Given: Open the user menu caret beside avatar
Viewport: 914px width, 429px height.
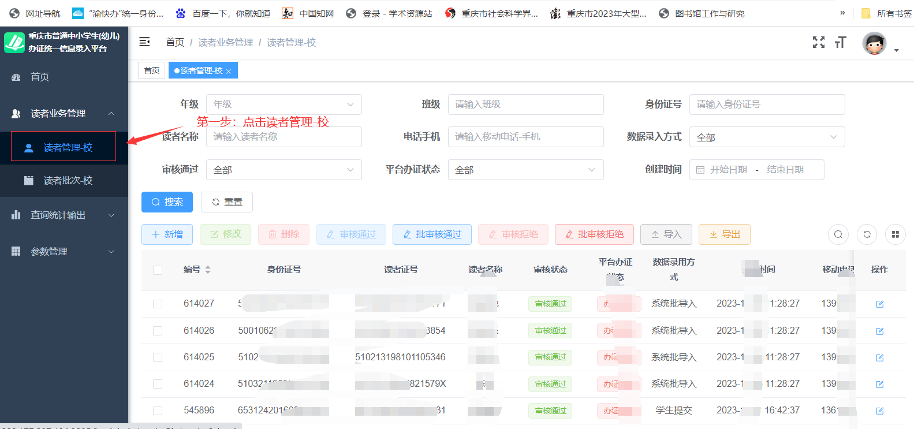Looking at the screenshot, I should pos(897,50).
